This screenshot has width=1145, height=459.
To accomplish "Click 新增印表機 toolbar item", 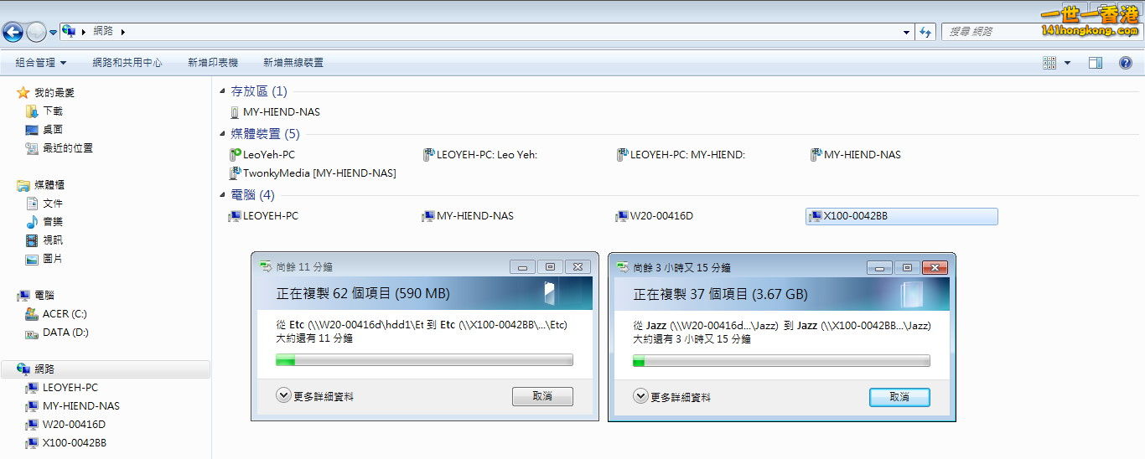I will pos(213,63).
